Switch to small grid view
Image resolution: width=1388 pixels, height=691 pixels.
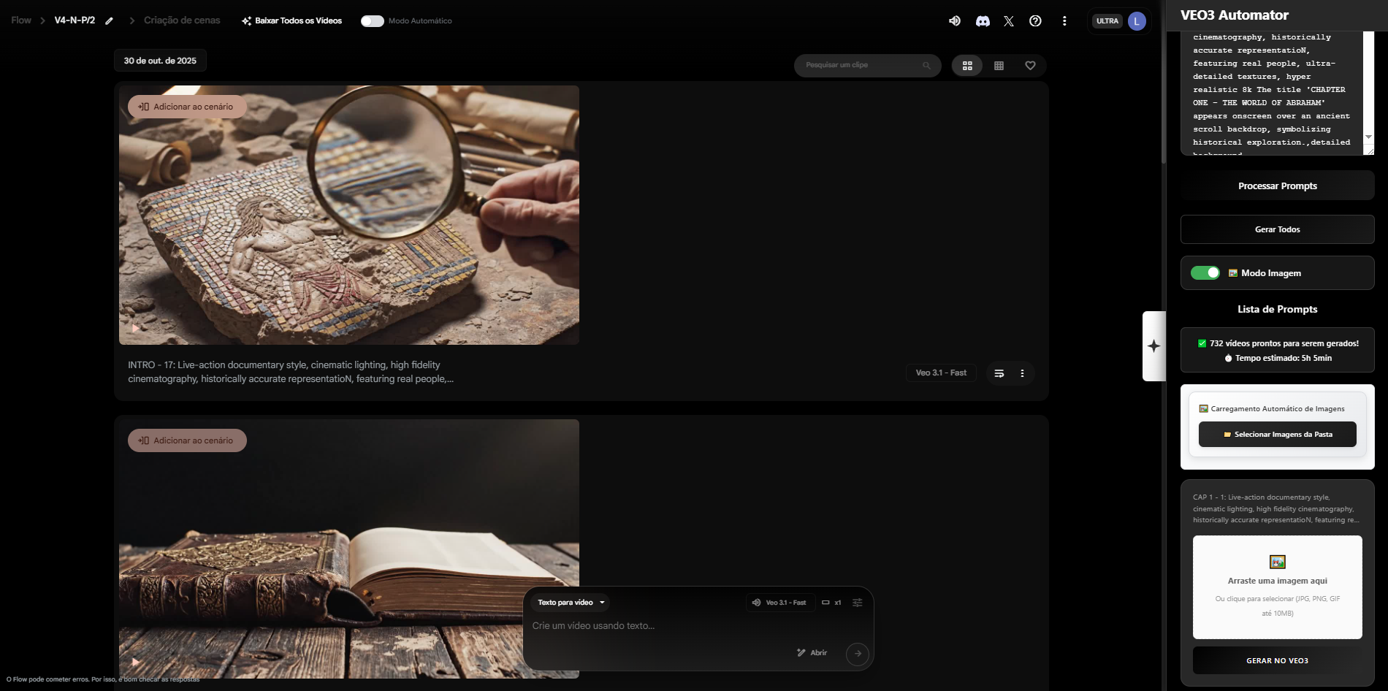(x=999, y=66)
